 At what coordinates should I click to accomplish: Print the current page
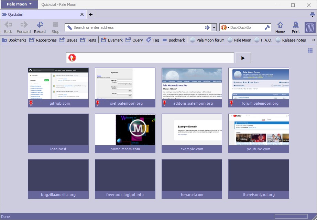click(296, 27)
